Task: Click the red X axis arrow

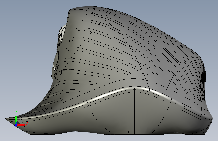Action: 21,125
